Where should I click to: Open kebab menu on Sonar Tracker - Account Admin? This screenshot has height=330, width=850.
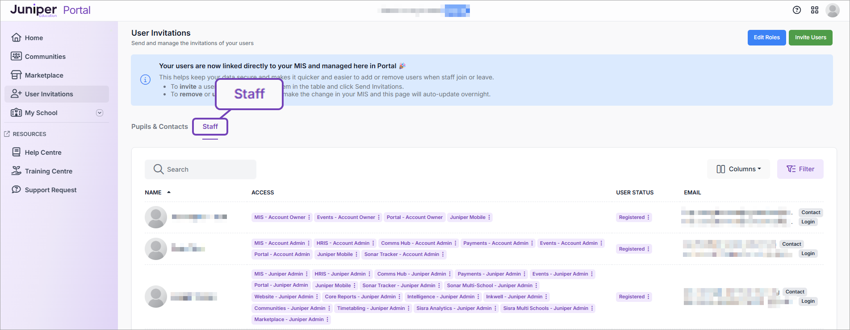(443, 254)
